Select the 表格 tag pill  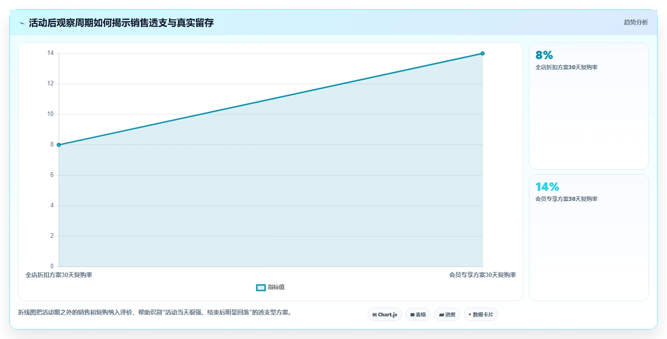pyautogui.click(x=418, y=315)
